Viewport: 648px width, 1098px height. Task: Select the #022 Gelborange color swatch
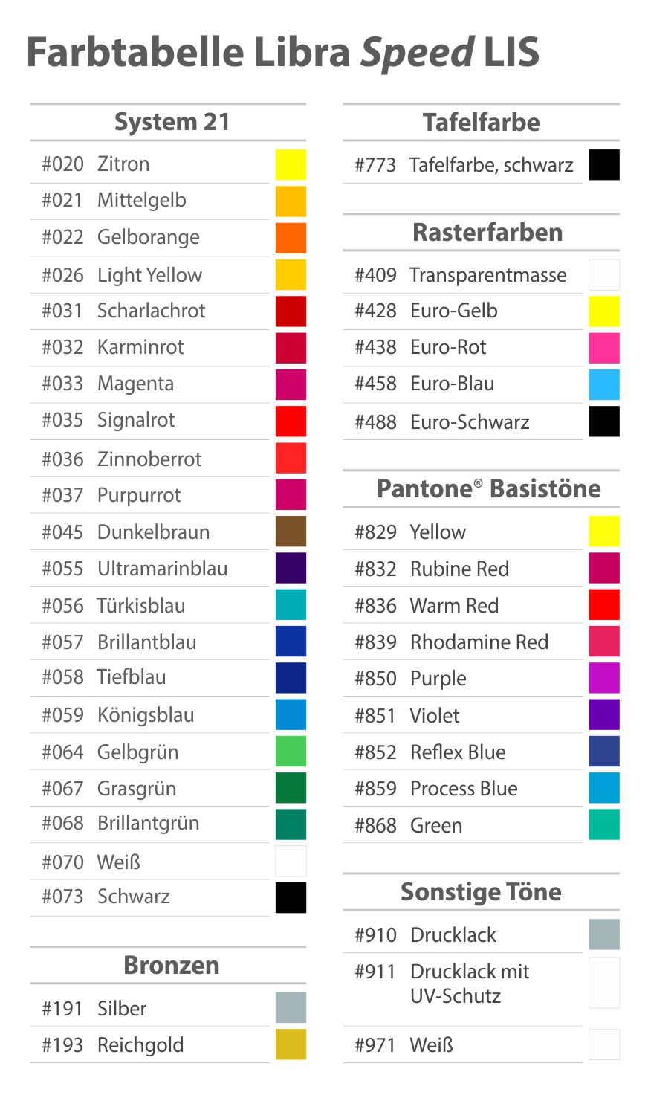pos(291,238)
